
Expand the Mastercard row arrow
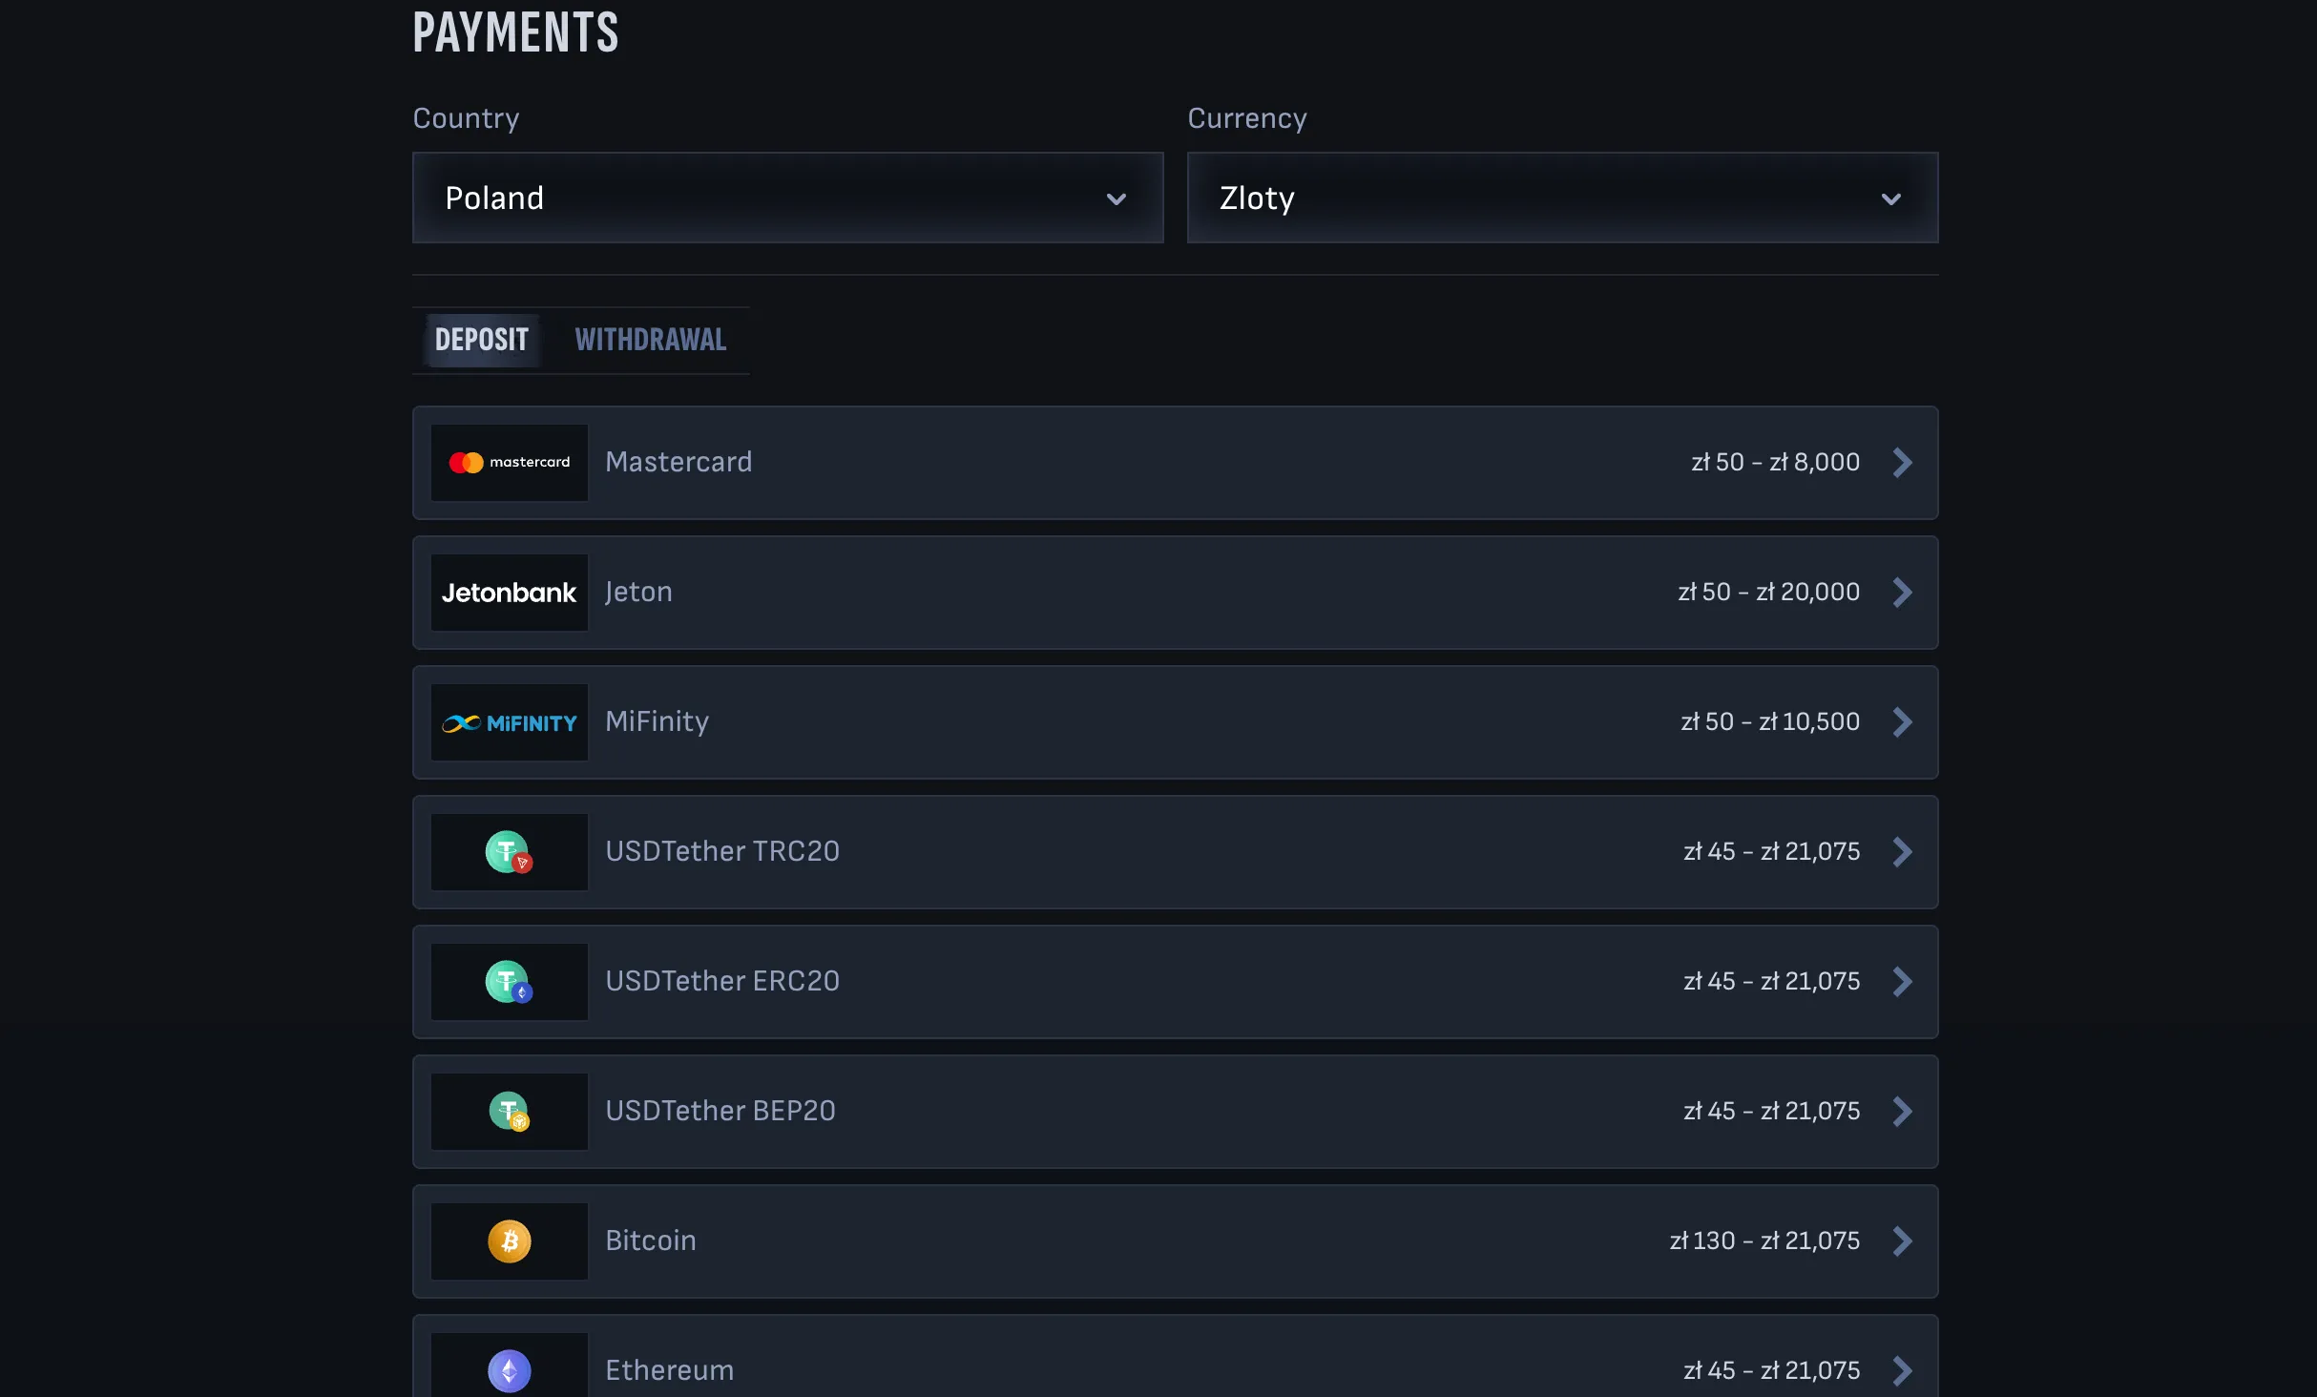coord(1902,463)
